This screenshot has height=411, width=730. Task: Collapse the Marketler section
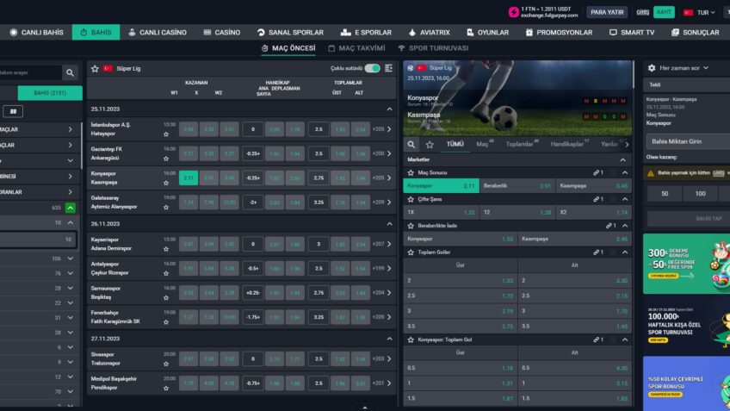(622, 159)
